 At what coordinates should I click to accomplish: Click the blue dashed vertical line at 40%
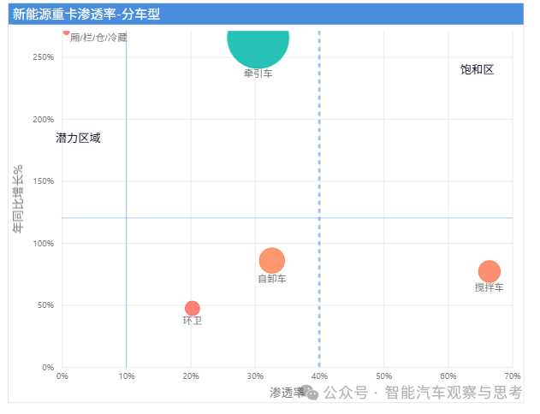pyautogui.click(x=319, y=171)
